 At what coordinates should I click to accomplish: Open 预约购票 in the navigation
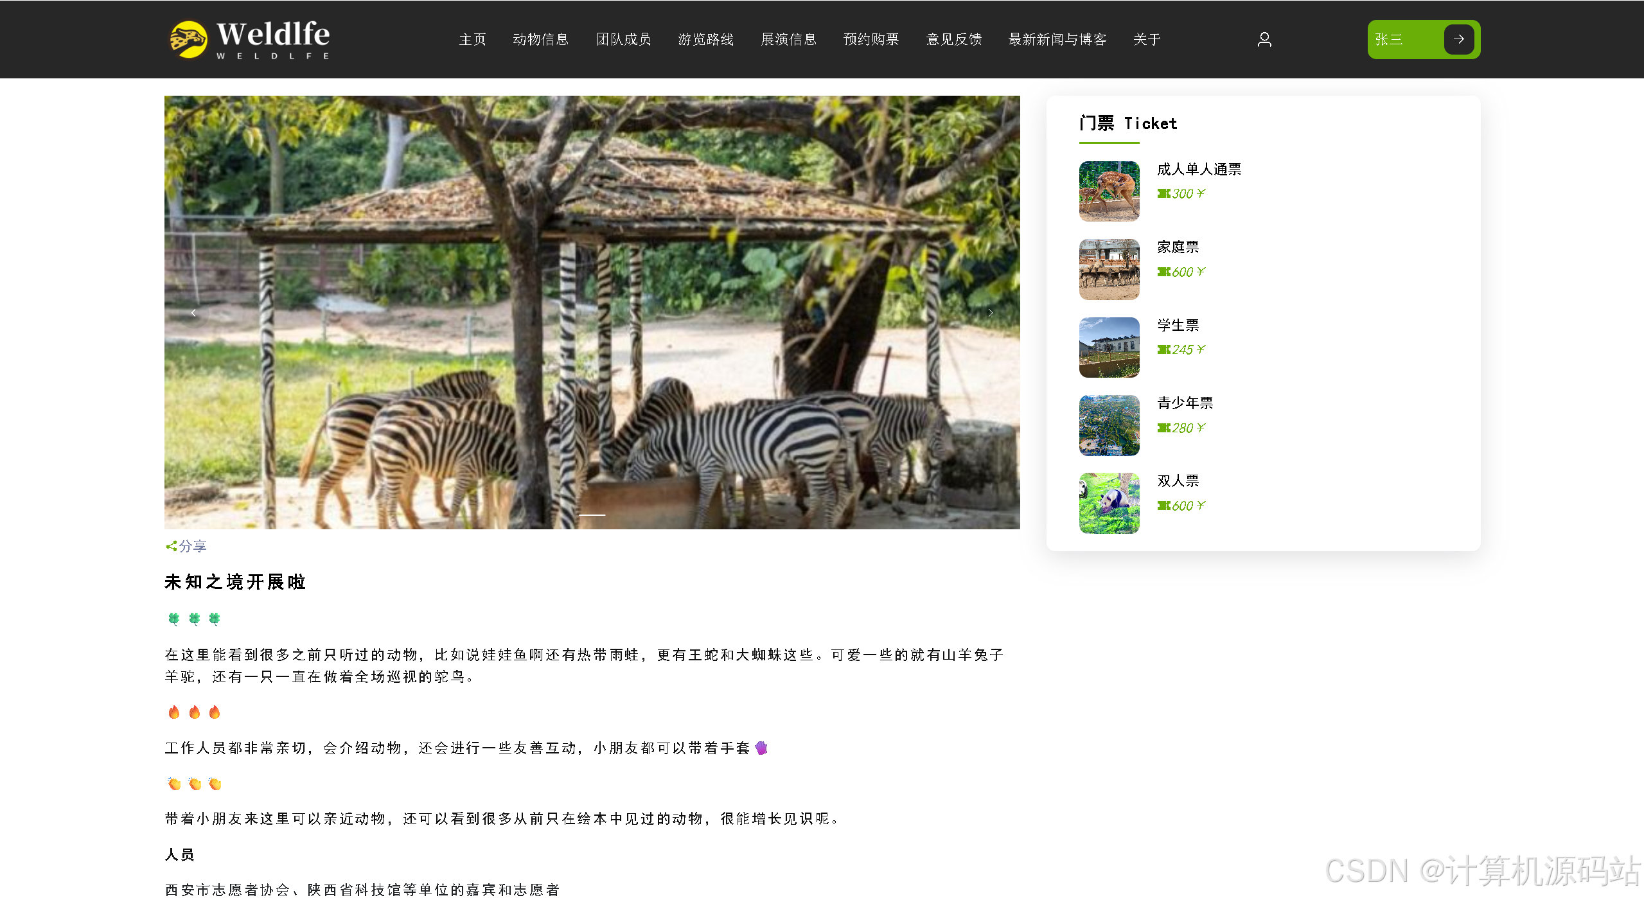point(871,40)
